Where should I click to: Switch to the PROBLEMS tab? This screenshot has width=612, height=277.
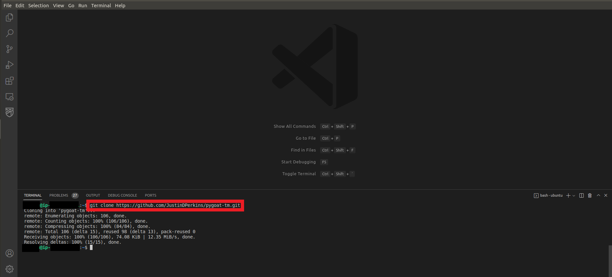(x=59, y=196)
